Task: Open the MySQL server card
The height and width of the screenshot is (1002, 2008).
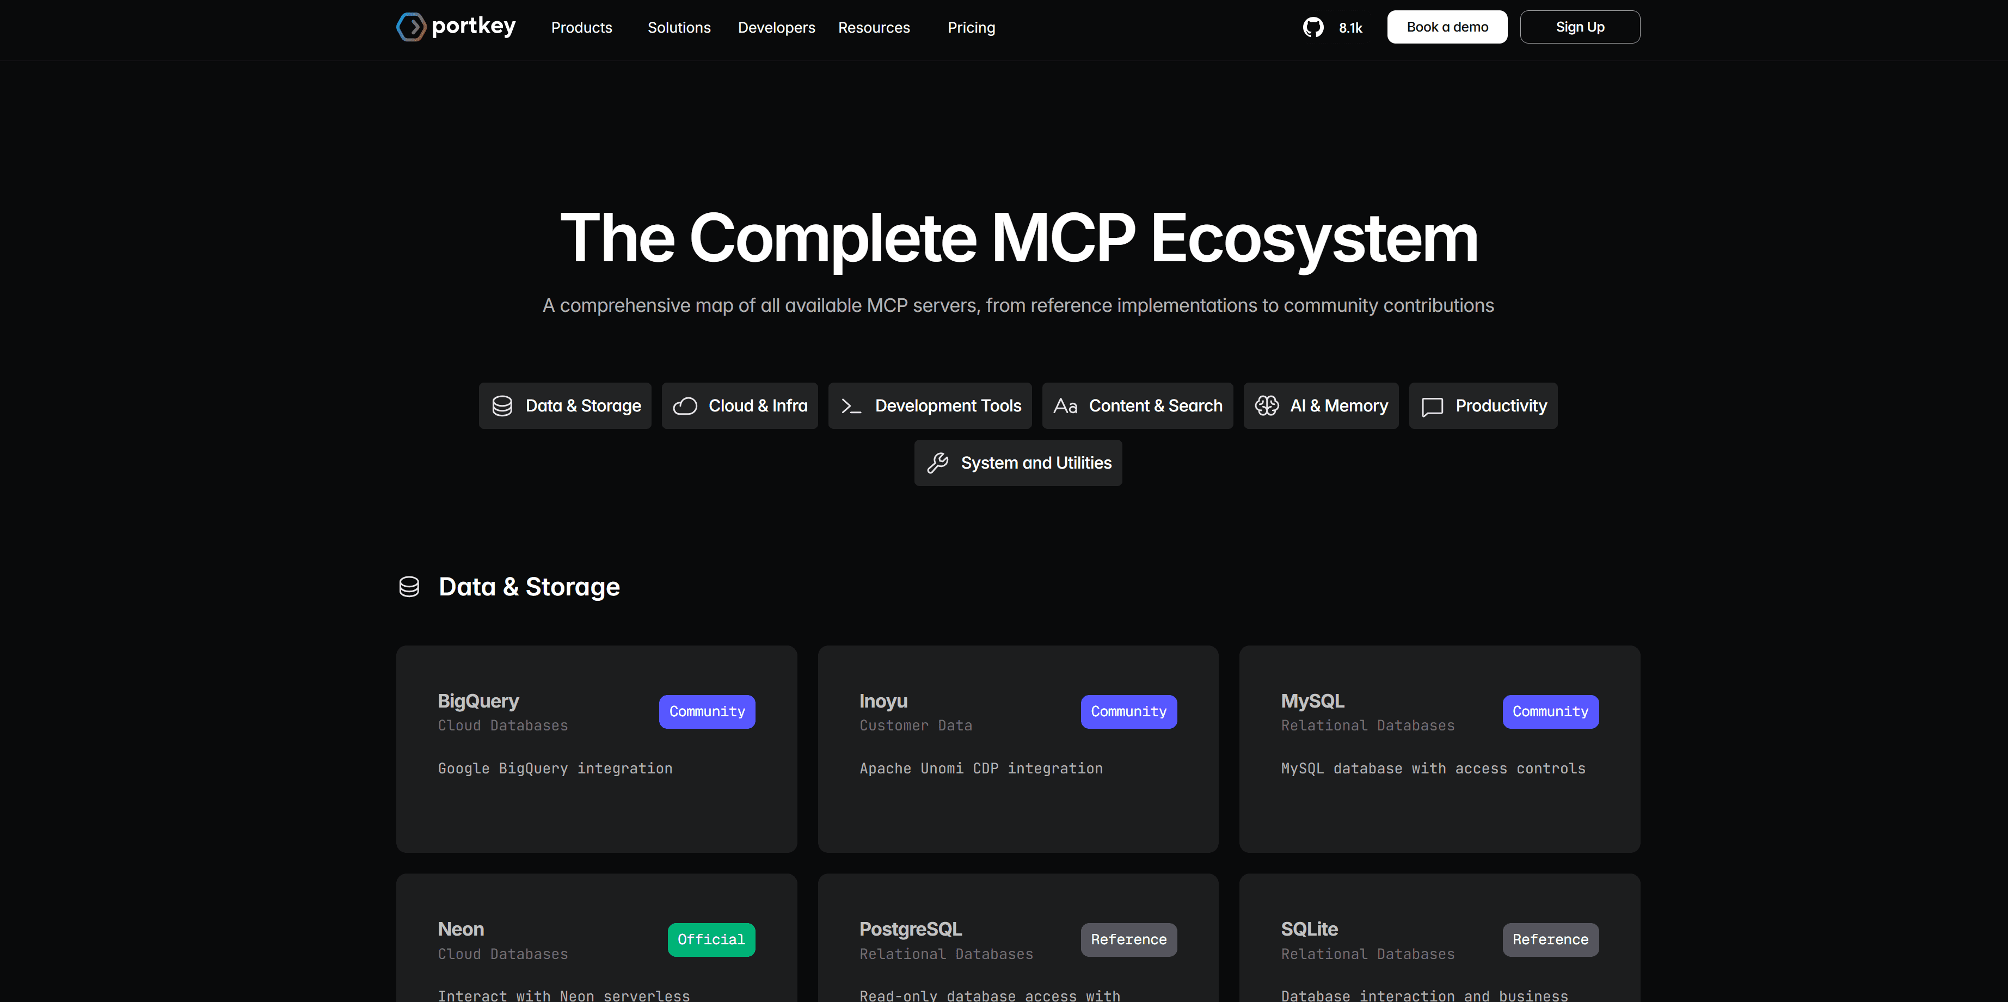Action: click(x=1439, y=748)
